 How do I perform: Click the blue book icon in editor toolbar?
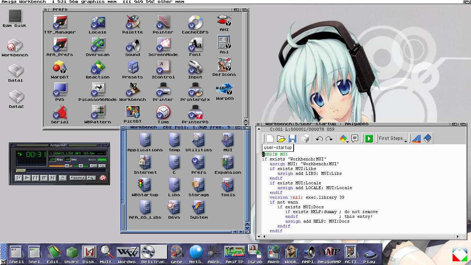pos(427,138)
